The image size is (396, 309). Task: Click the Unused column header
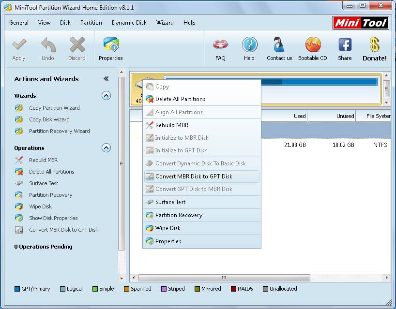(x=331, y=116)
